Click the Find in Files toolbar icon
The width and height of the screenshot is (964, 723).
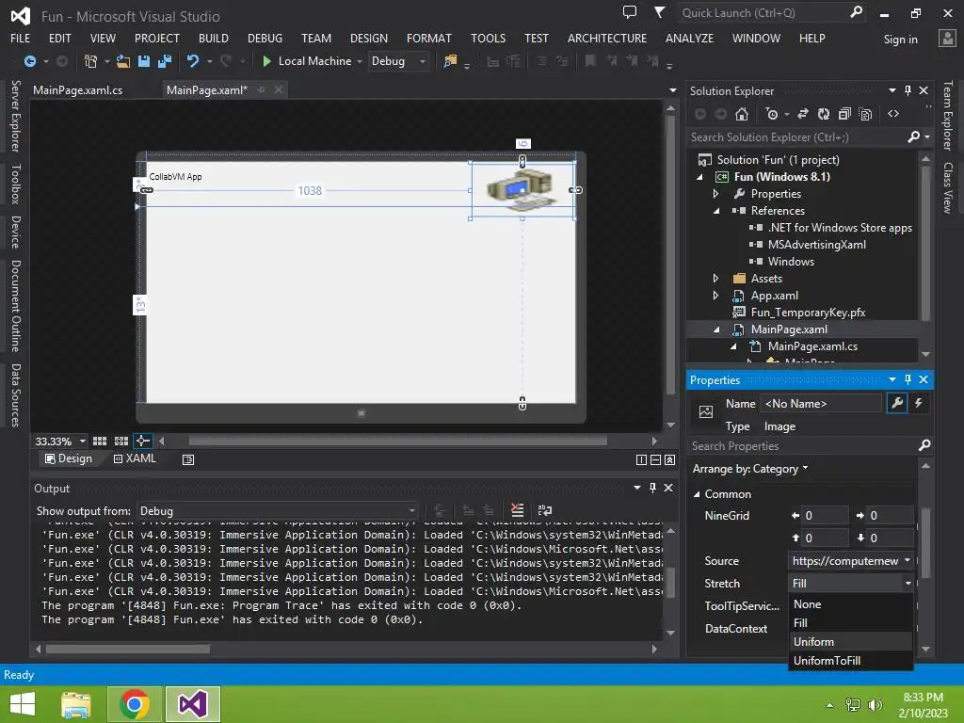450,61
